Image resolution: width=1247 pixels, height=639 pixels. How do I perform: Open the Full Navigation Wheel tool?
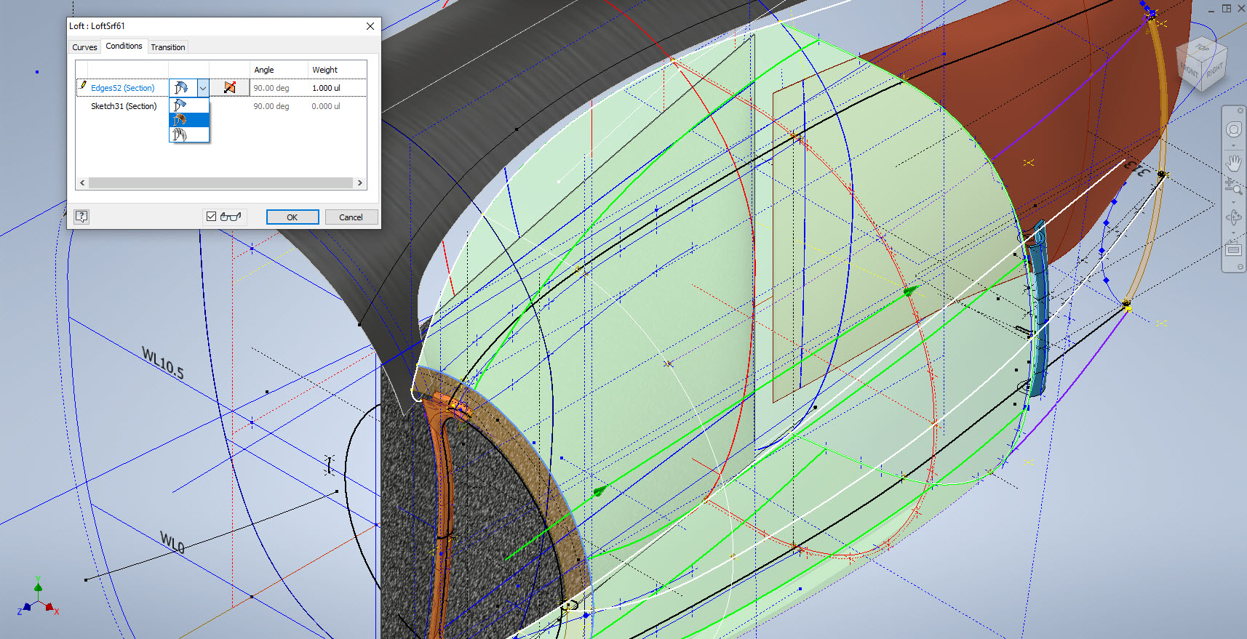[x=1234, y=130]
